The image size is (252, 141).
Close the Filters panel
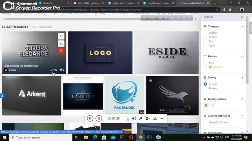[x=241, y=17]
